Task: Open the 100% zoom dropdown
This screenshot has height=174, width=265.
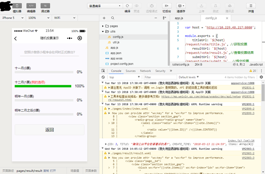Action: (x=39, y=18)
